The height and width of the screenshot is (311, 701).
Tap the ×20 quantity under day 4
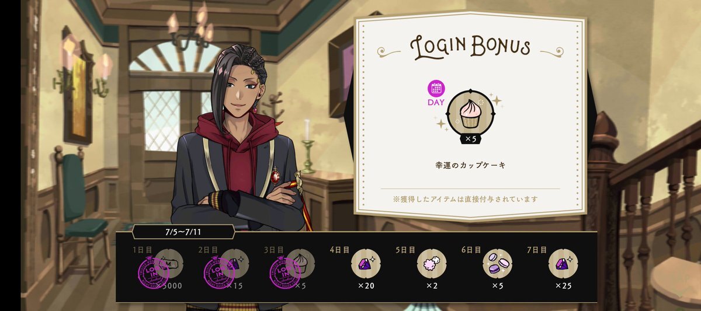(366, 286)
